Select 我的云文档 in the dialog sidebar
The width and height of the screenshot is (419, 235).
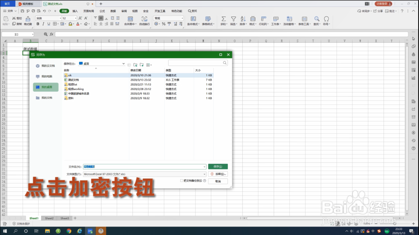tap(46, 66)
